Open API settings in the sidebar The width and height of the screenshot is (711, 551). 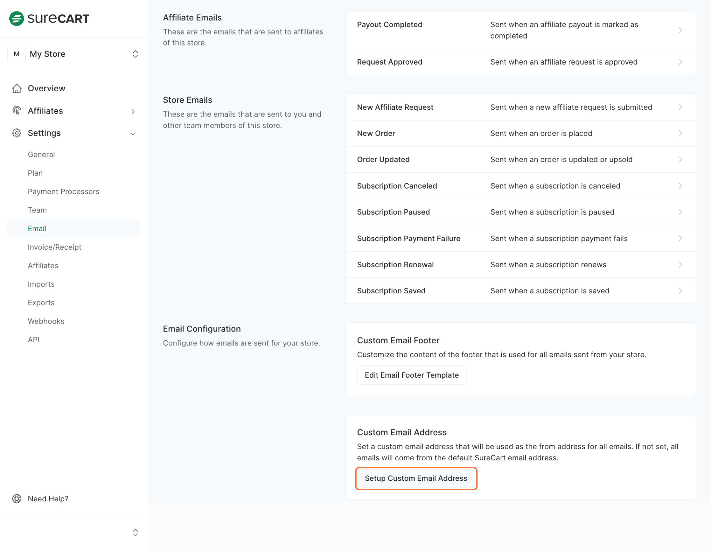tap(33, 340)
